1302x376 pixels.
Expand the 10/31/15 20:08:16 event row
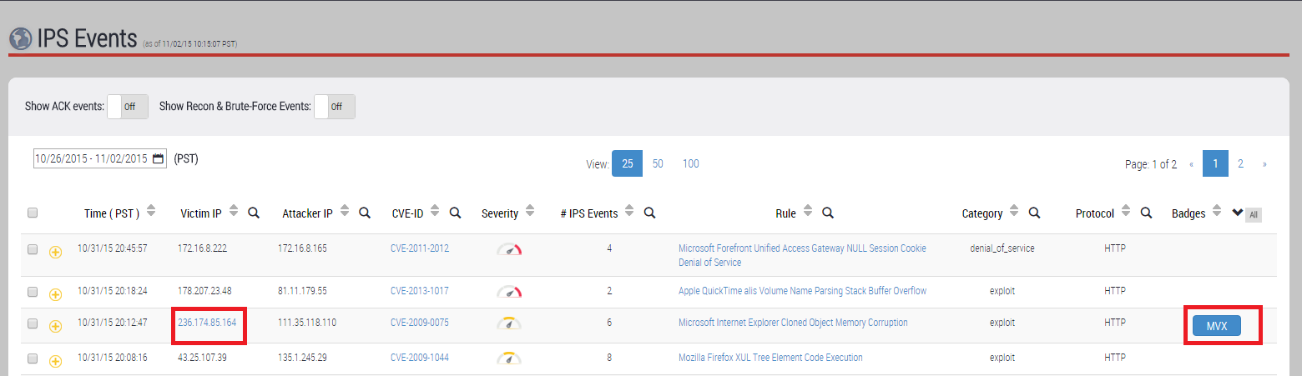click(x=56, y=360)
